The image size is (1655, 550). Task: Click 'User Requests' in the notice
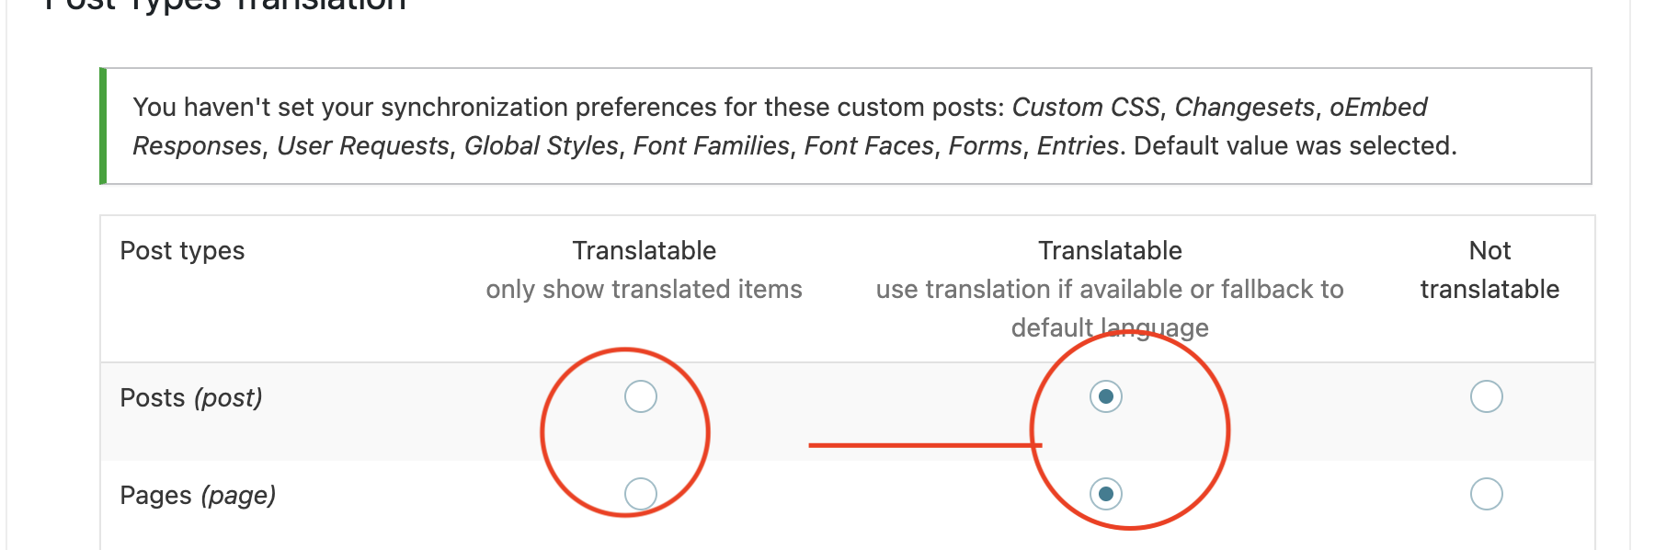click(363, 146)
